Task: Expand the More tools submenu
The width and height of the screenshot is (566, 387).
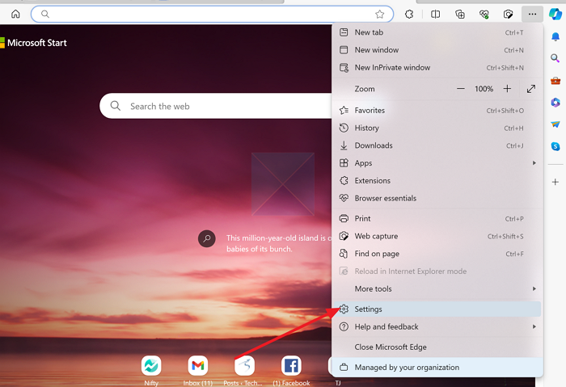Action: [x=437, y=289]
